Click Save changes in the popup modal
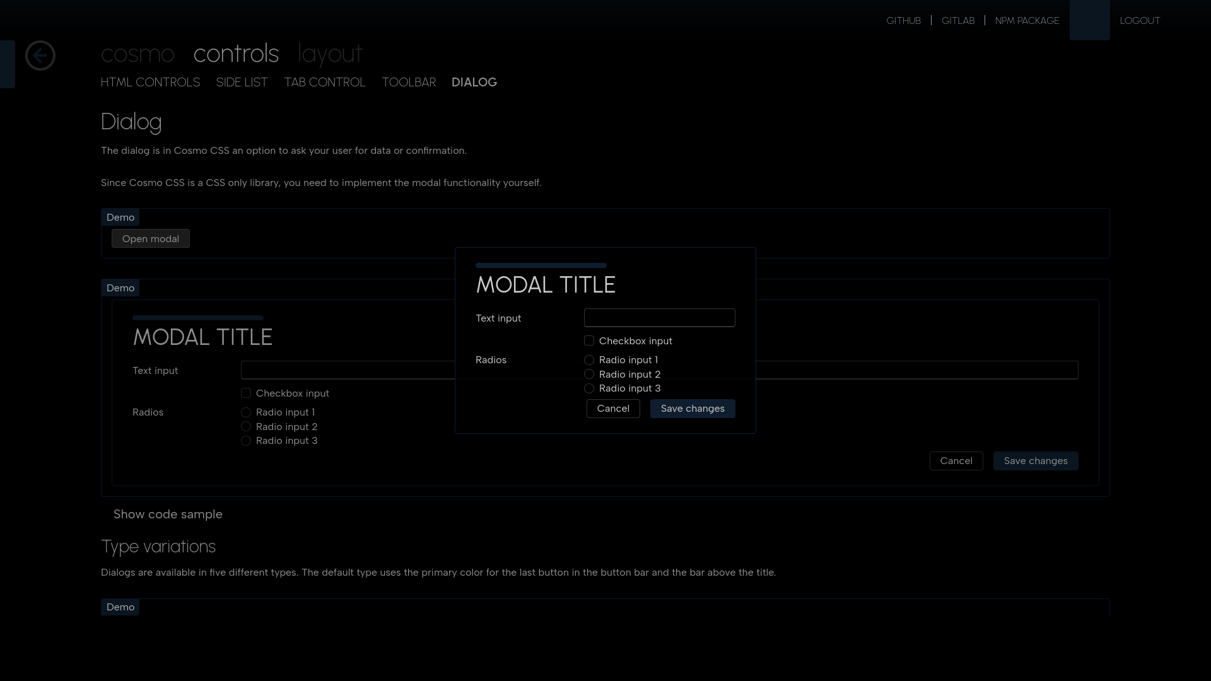1211x681 pixels. pyautogui.click(x=693, y=409)
